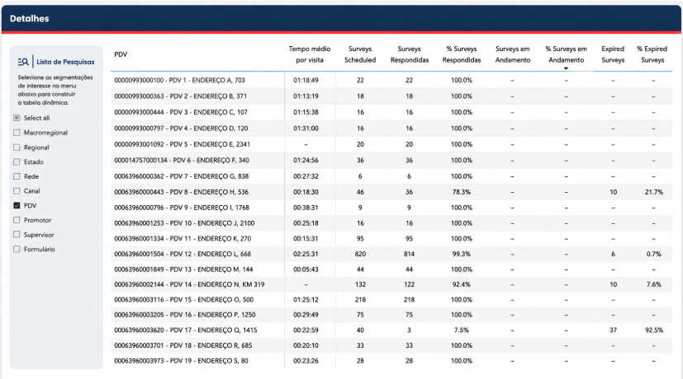Click the sort arrow under % Surveys em Andamento
The image size is (683, 379).
[x=566, y=68]
